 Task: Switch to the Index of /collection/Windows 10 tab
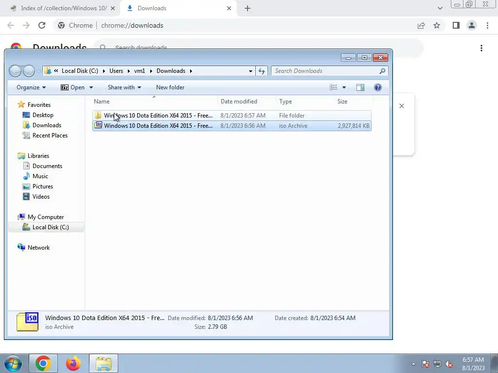[x=60, y=8]
